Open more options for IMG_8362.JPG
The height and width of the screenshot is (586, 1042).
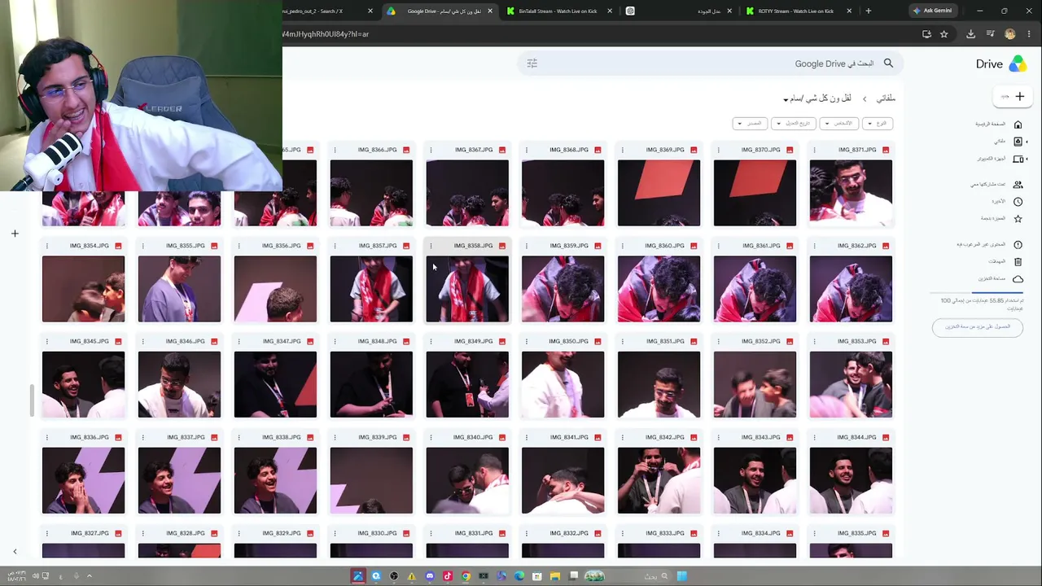tap(813, 246)
